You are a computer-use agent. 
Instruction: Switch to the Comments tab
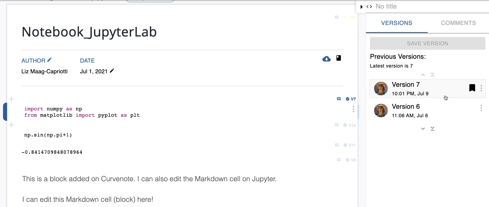pyautogui.click(x=458, y=23)
